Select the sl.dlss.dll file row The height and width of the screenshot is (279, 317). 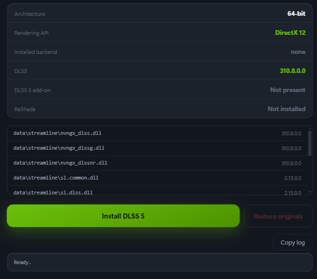[157, 191]
